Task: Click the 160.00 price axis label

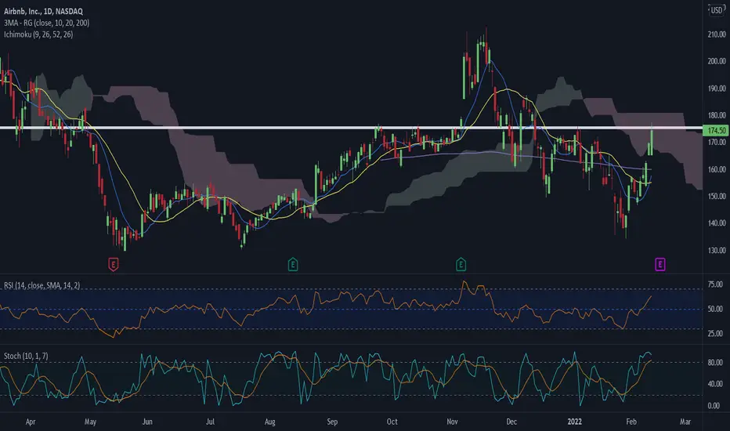Action: pyautogui.click(x=717, y=169)
